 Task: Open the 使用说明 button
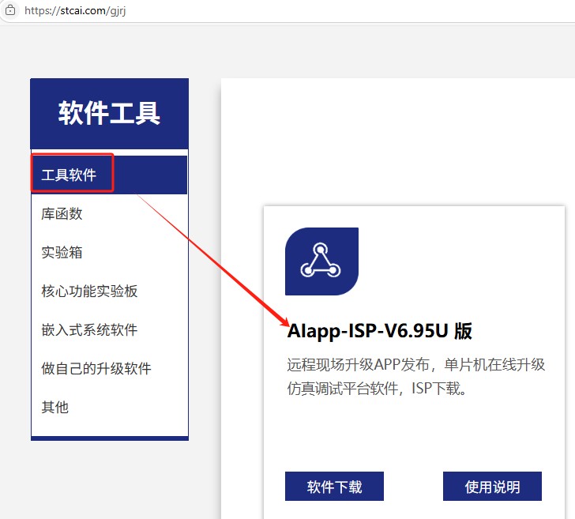(492, 487)
